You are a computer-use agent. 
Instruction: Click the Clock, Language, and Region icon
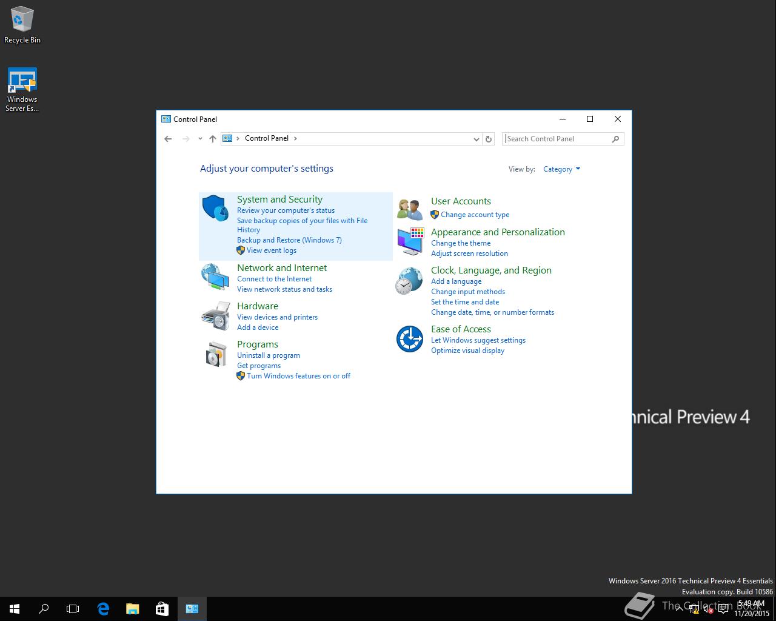click(410, 281)
